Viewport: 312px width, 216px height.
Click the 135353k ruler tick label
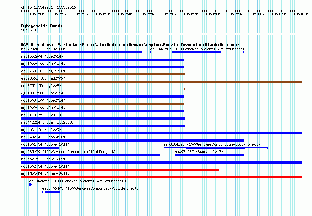[103, 14]
